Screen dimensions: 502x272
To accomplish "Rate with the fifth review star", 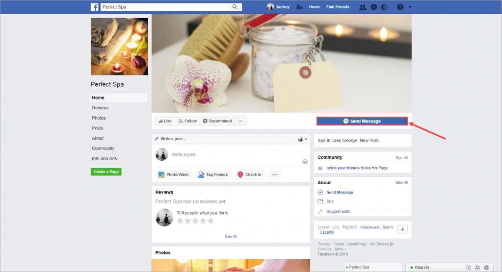I will tap(211, 221).
